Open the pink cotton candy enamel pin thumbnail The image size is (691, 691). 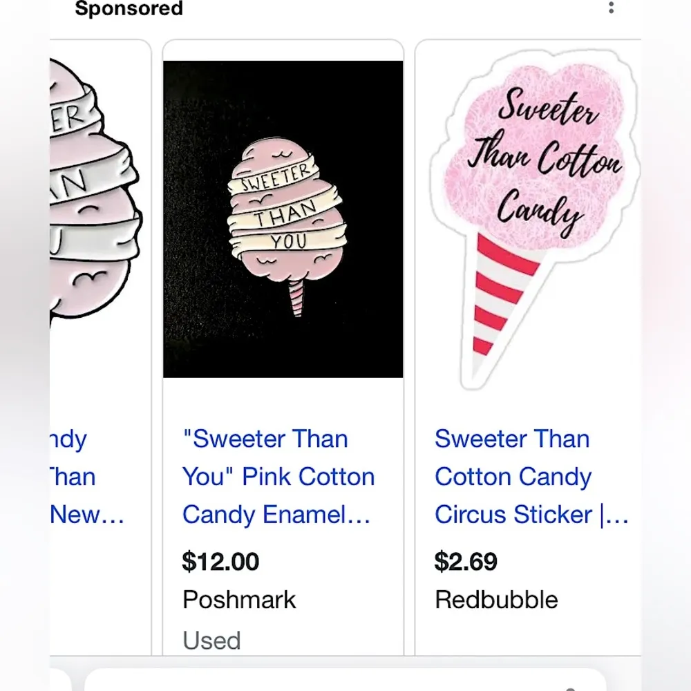(283, 218)
